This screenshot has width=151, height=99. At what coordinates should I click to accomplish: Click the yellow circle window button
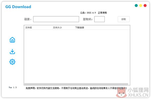pyautogui.click(x=141, y=6)
